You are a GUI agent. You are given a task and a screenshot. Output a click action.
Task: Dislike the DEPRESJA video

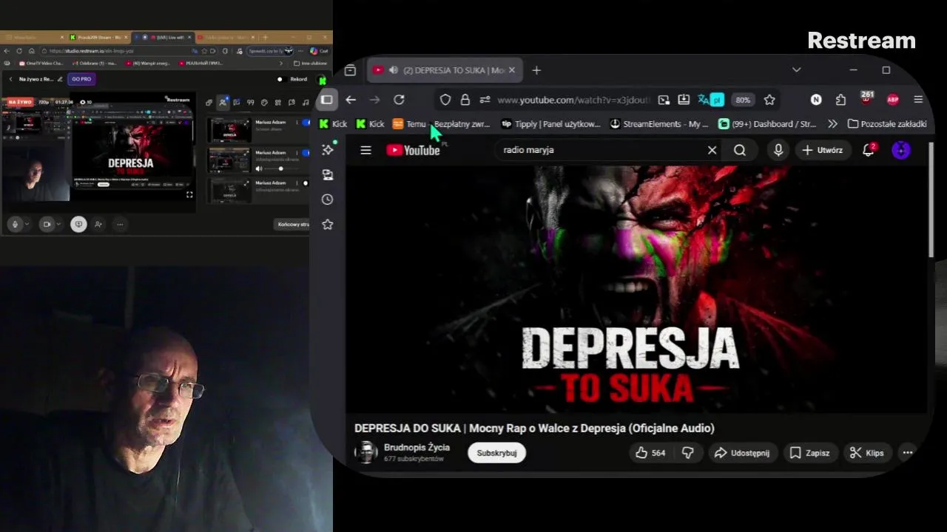(687, 453)
